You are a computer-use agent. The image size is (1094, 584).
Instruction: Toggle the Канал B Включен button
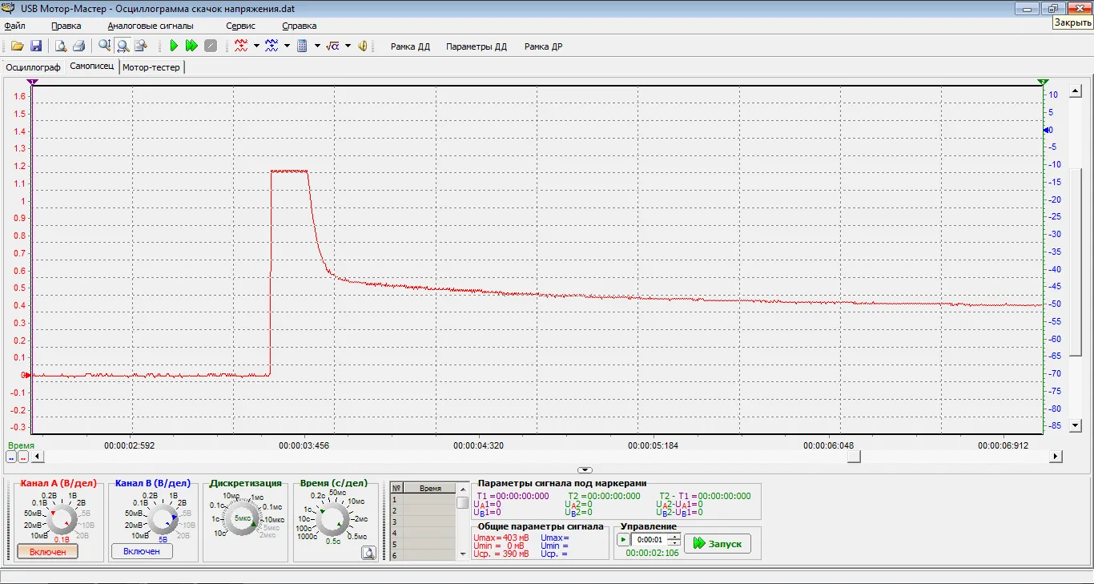click(142, 551)
